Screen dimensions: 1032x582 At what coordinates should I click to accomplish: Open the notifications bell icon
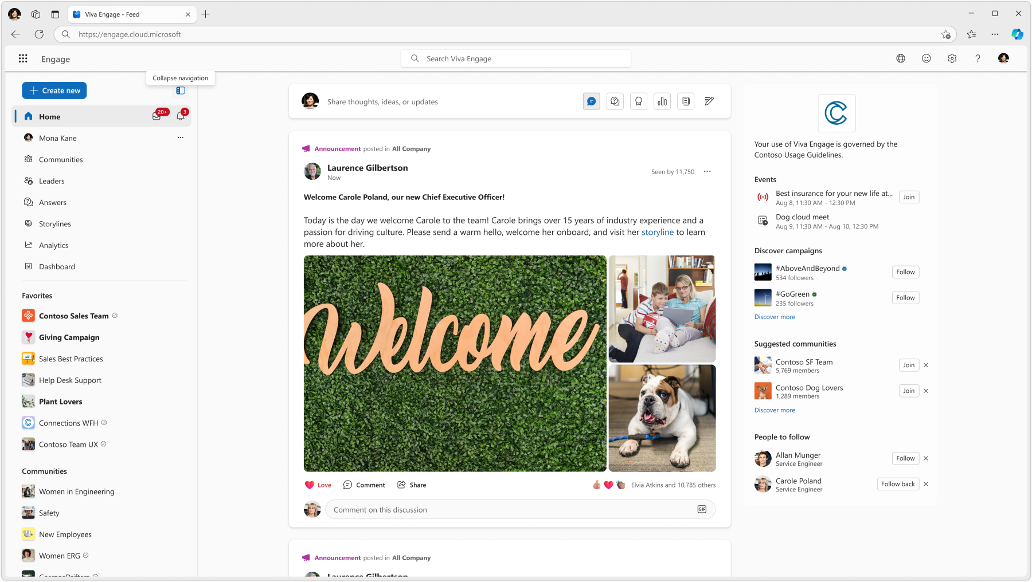(x=181, y=116)
